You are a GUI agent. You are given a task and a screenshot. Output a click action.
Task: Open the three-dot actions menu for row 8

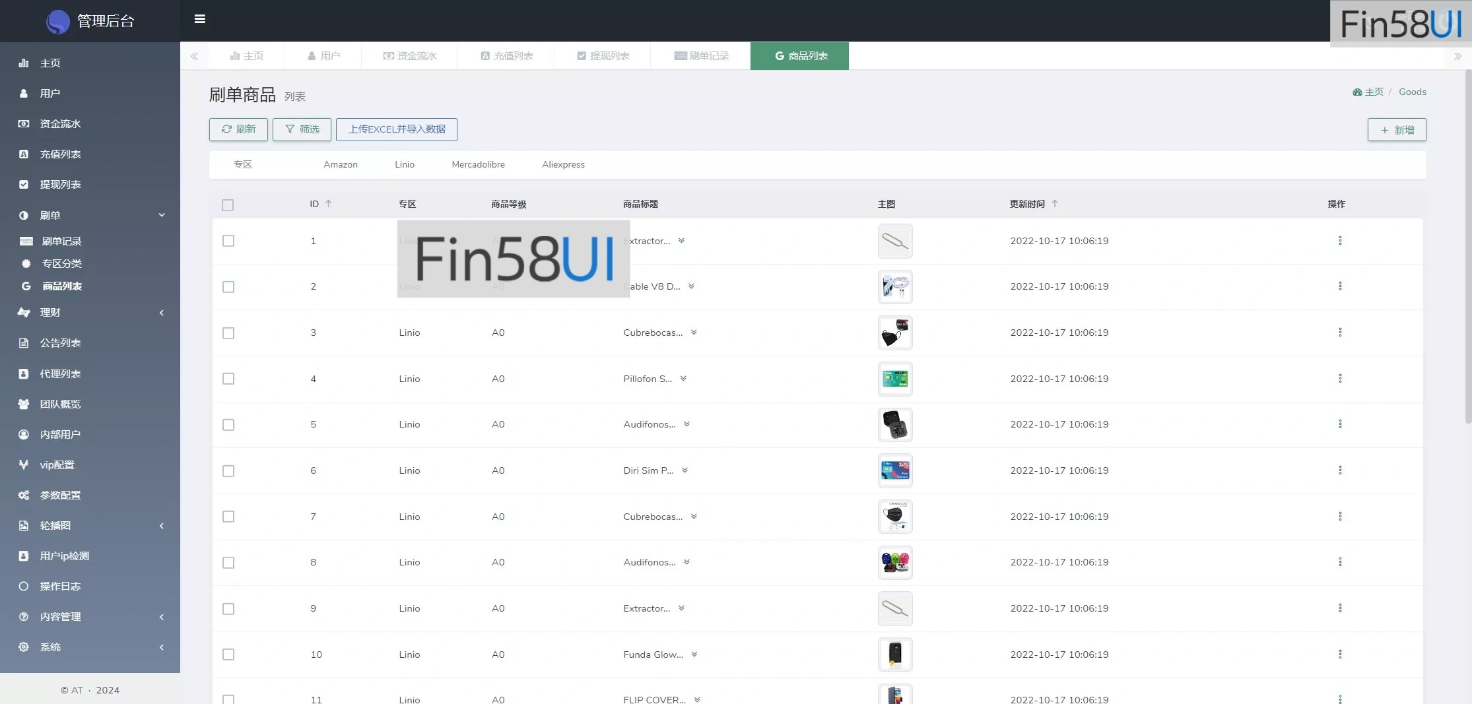pos(1339,562)
